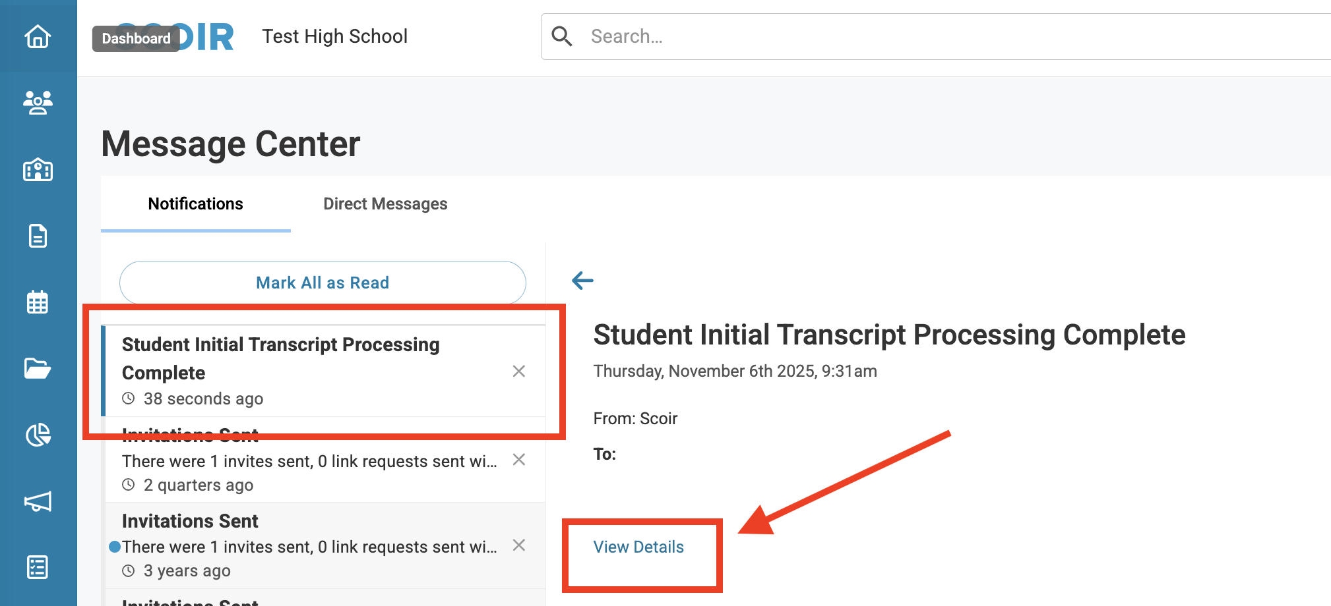The image size is (1331, 606).
Task: Open the school building icon in sidebar
Action: [x=38, y=169]
